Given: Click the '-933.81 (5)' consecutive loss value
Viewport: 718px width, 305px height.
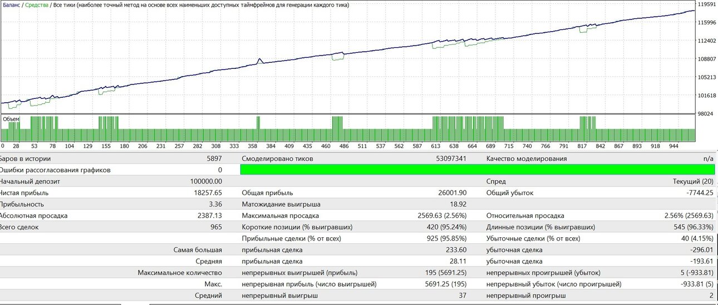Looking at the screenshot, I should 696,284.
